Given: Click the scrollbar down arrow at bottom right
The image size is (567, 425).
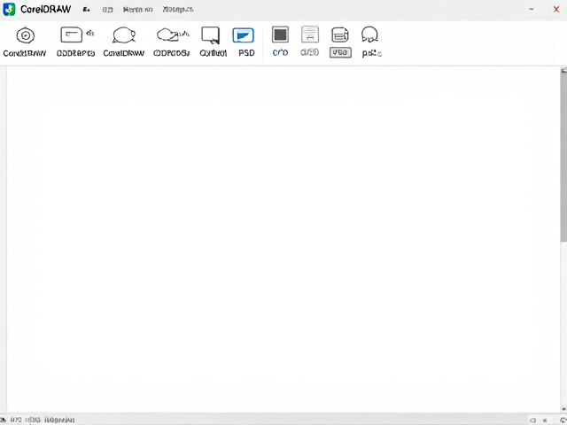Looking at the screenshot, I should click(x=563, y=409).
